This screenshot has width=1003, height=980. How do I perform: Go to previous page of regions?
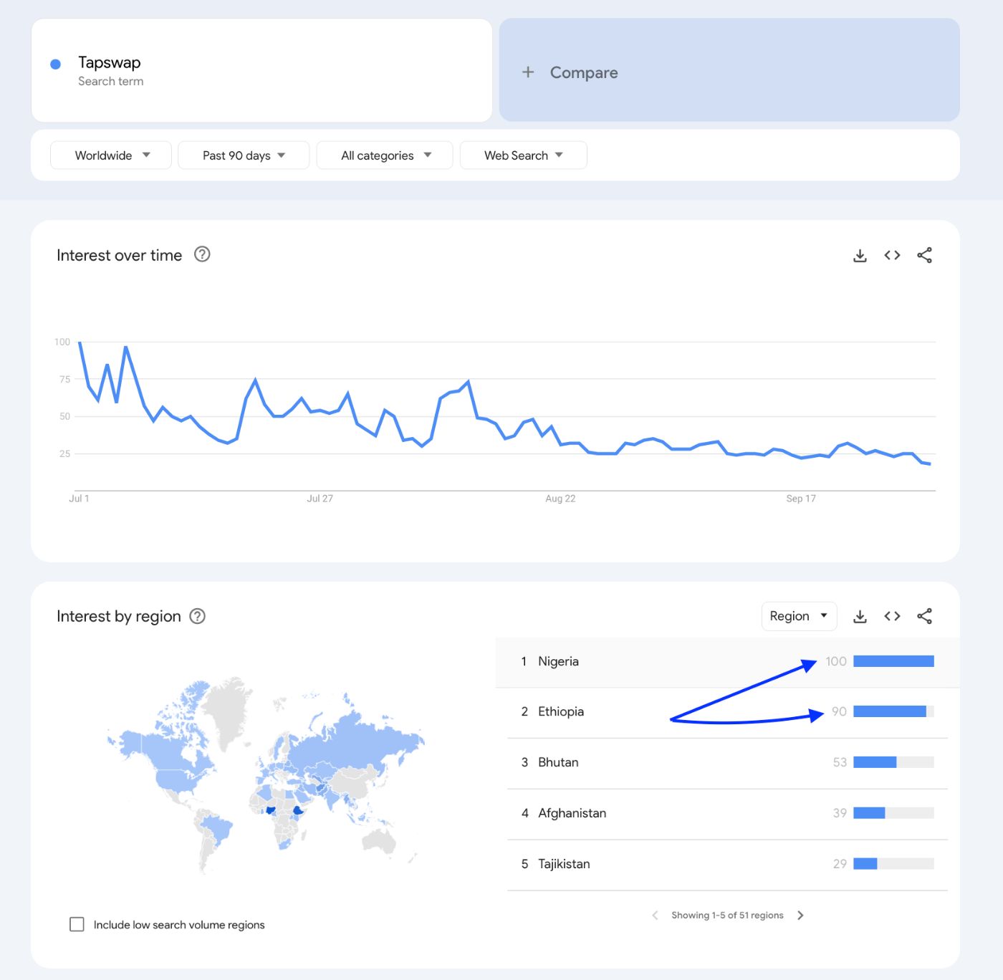tap(655, 916)
